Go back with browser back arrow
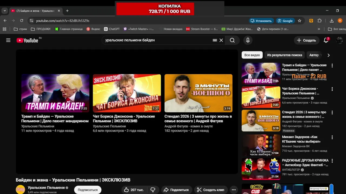Screen dimensions: 346x194 point(5,21)
